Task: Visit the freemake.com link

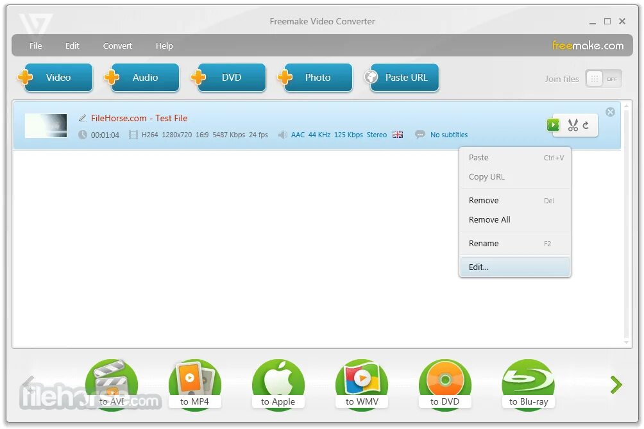Action: pyautogui.click(x=588, y=46)
